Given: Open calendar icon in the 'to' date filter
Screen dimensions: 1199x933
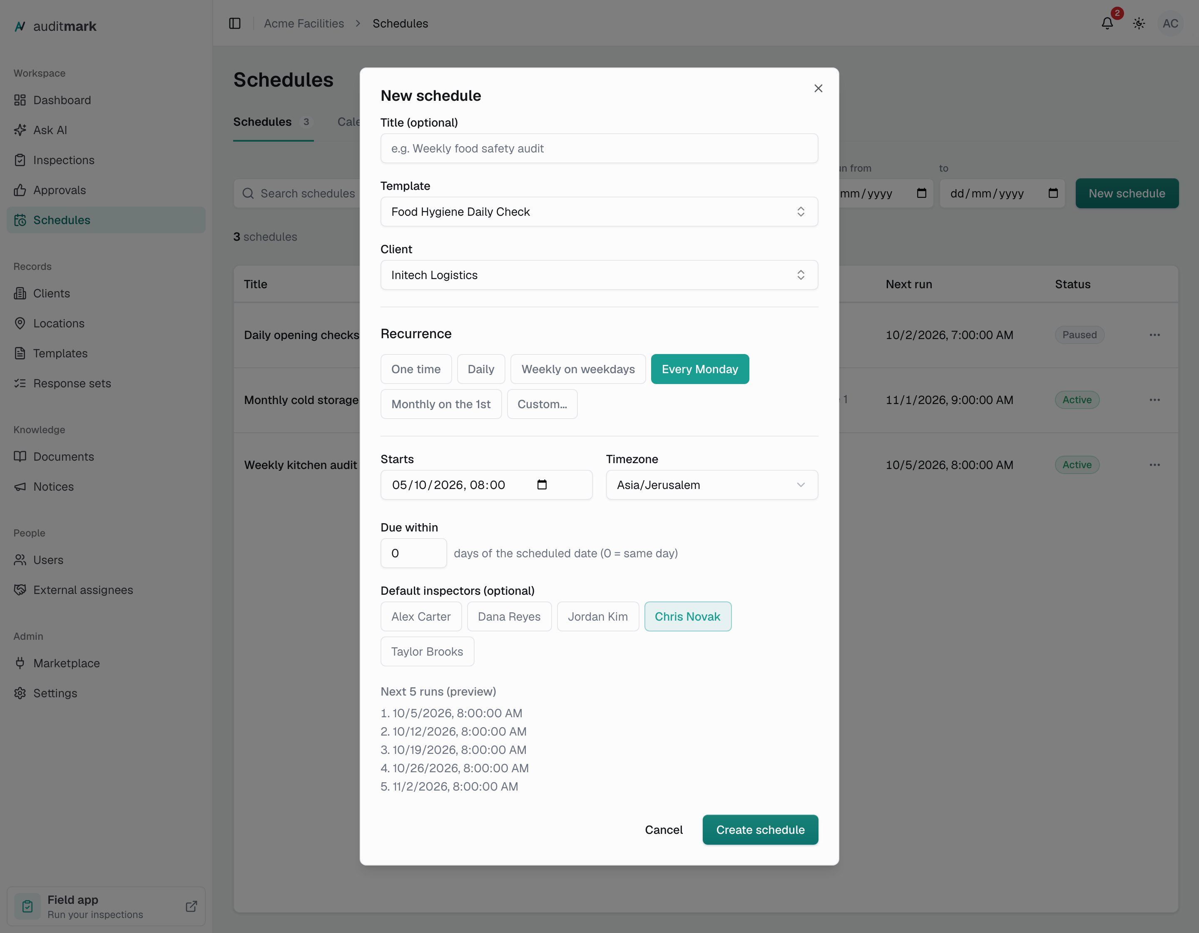Looking at the screenshot, I should (1053, 193).
